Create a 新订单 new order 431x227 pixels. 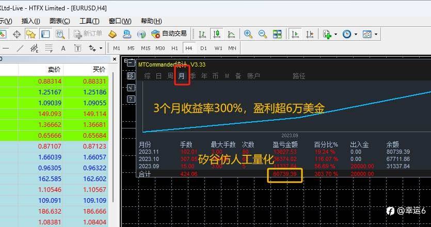[88, 34]
